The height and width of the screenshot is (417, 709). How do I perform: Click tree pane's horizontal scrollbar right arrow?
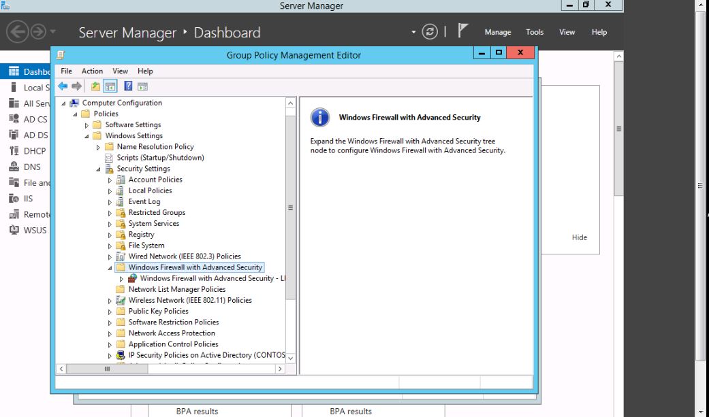[280, 369]
